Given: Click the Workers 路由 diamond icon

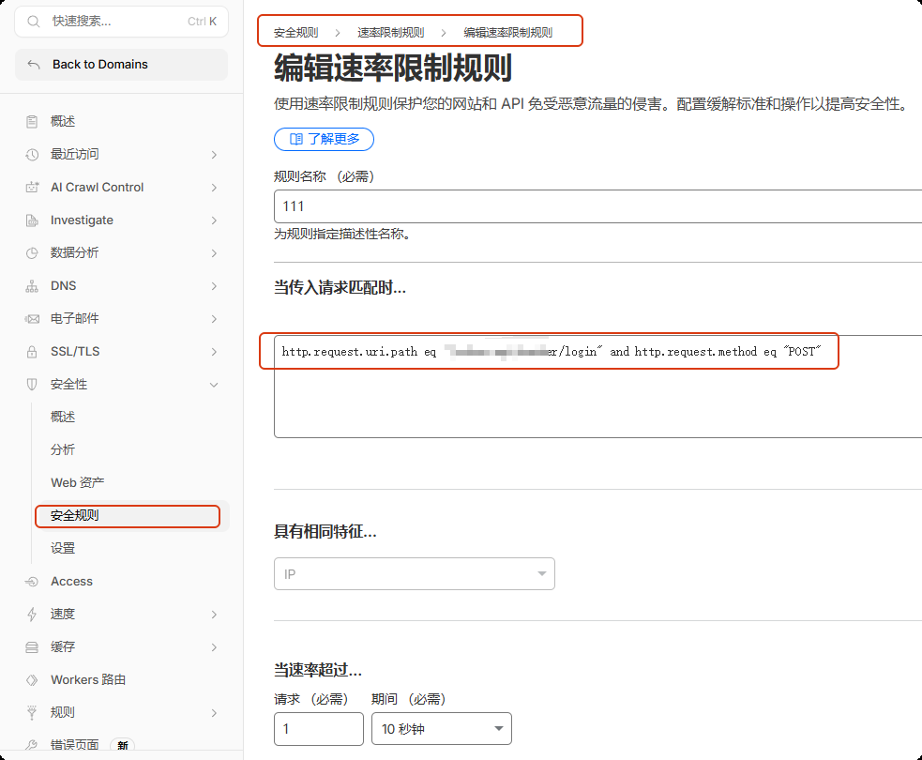Looking at the screenshot, I should [32, 680].
